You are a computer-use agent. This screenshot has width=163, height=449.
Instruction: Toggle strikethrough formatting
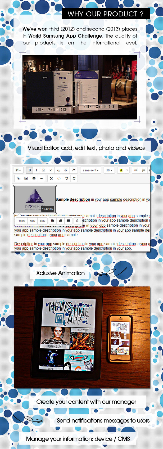(66, 170)
